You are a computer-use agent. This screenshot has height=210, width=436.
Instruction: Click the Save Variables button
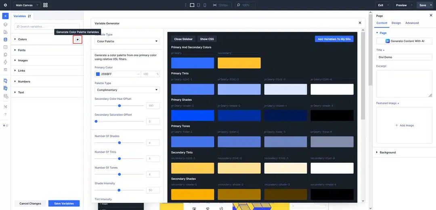coord(64,203)
